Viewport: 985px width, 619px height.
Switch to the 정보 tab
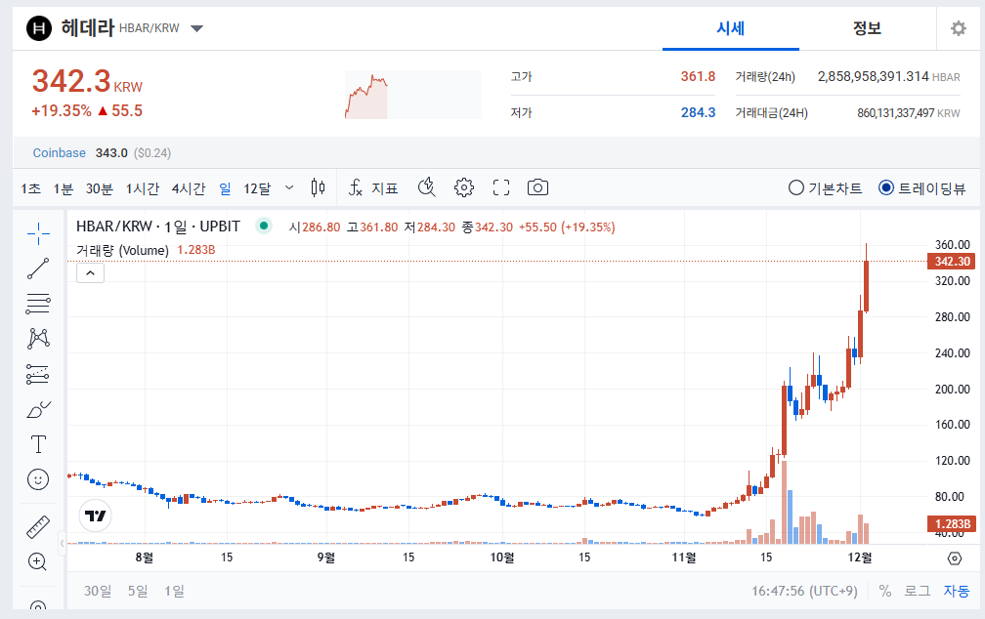point(867,28)
